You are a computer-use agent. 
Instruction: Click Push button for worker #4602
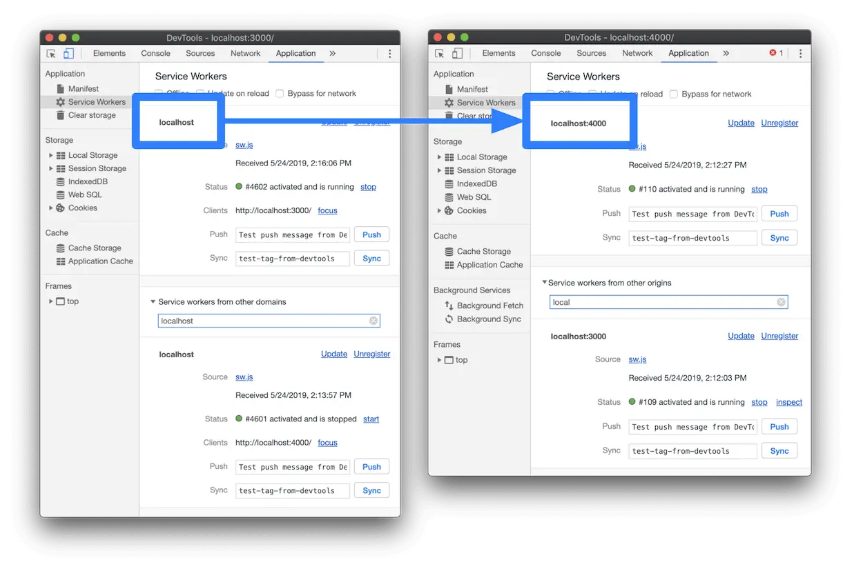click(x=371, y=234)
